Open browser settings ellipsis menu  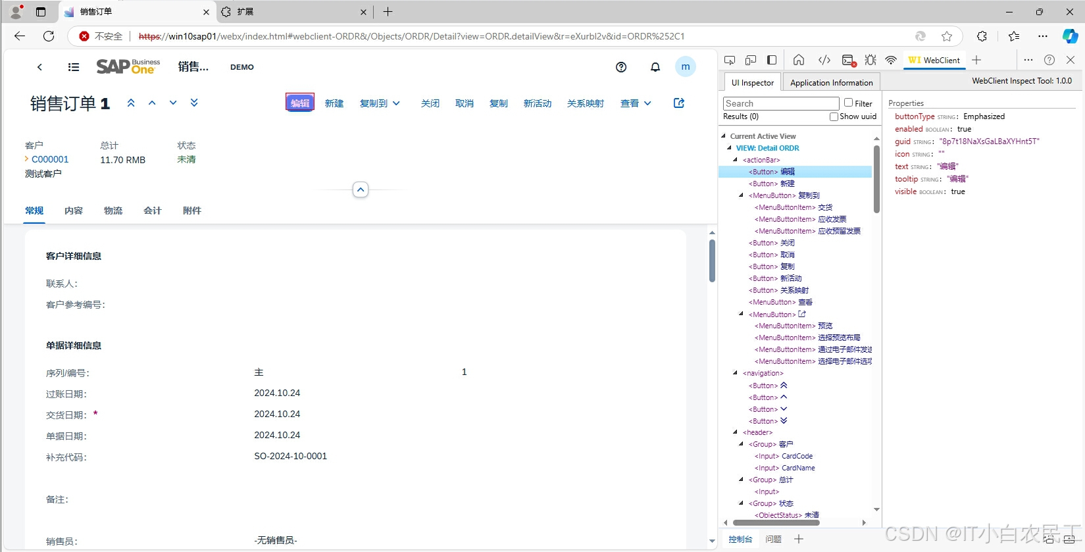pos(1043,36)
